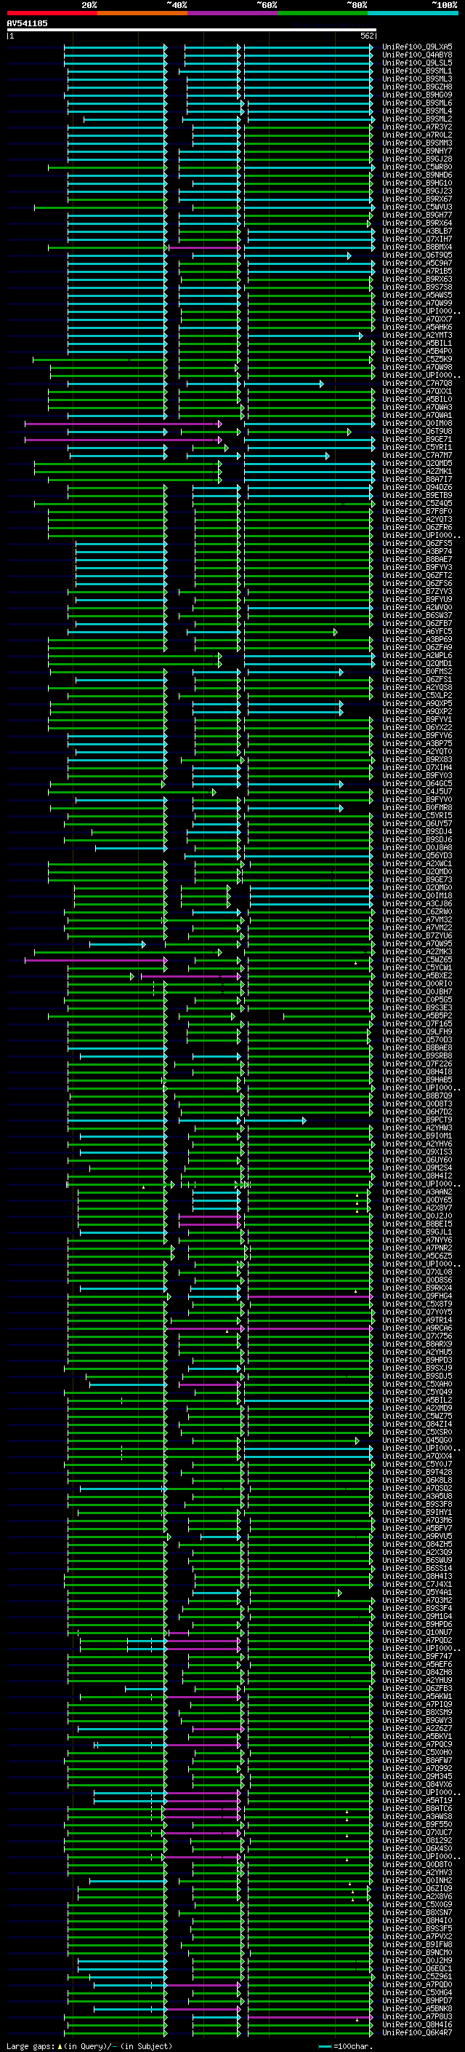Click the white query sequence ruler bar
This screenshot has height=2052, width=465.
pos(192,29)
